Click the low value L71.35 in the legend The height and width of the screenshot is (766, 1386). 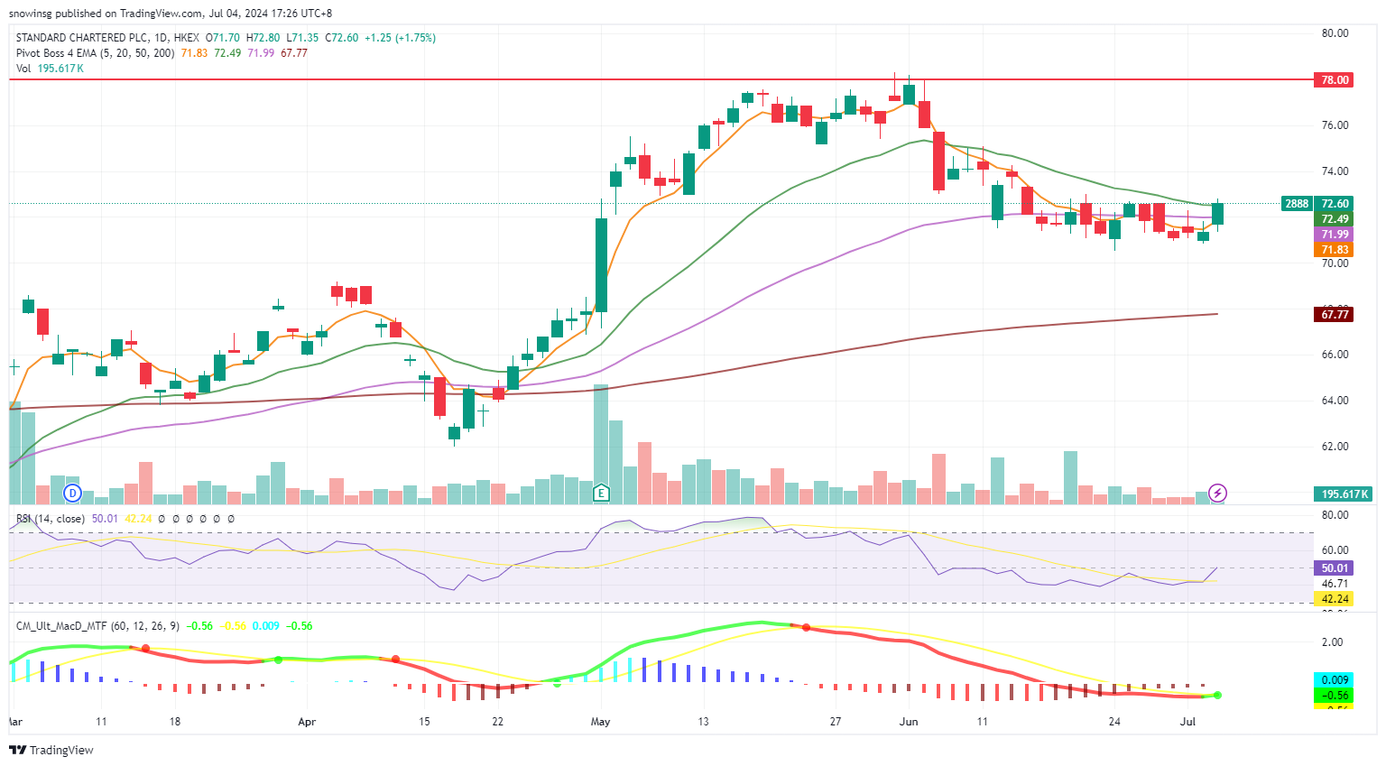click(x=303, y=38)
